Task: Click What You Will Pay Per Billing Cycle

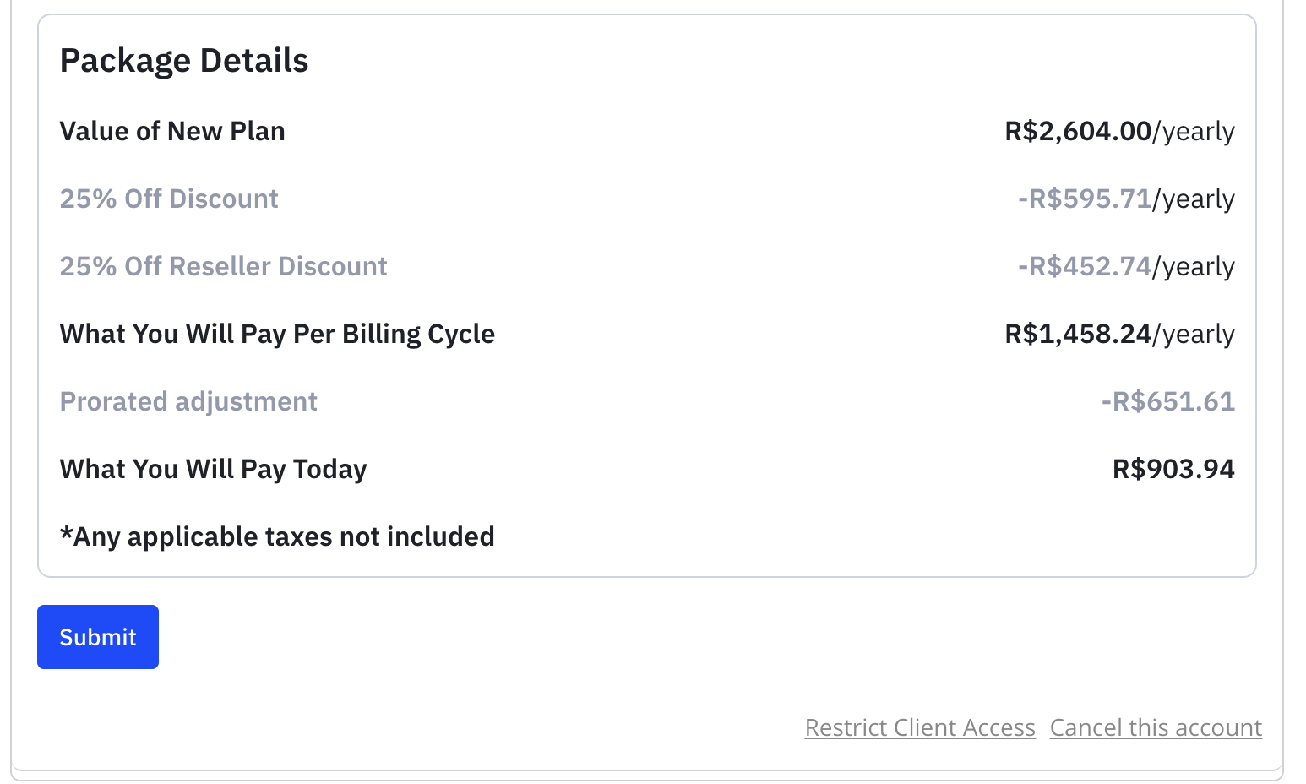Action: click(x=277, y=334)
